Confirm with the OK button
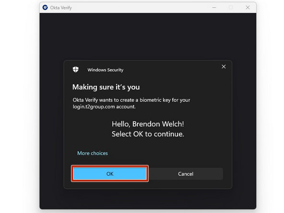 (110, 174)
